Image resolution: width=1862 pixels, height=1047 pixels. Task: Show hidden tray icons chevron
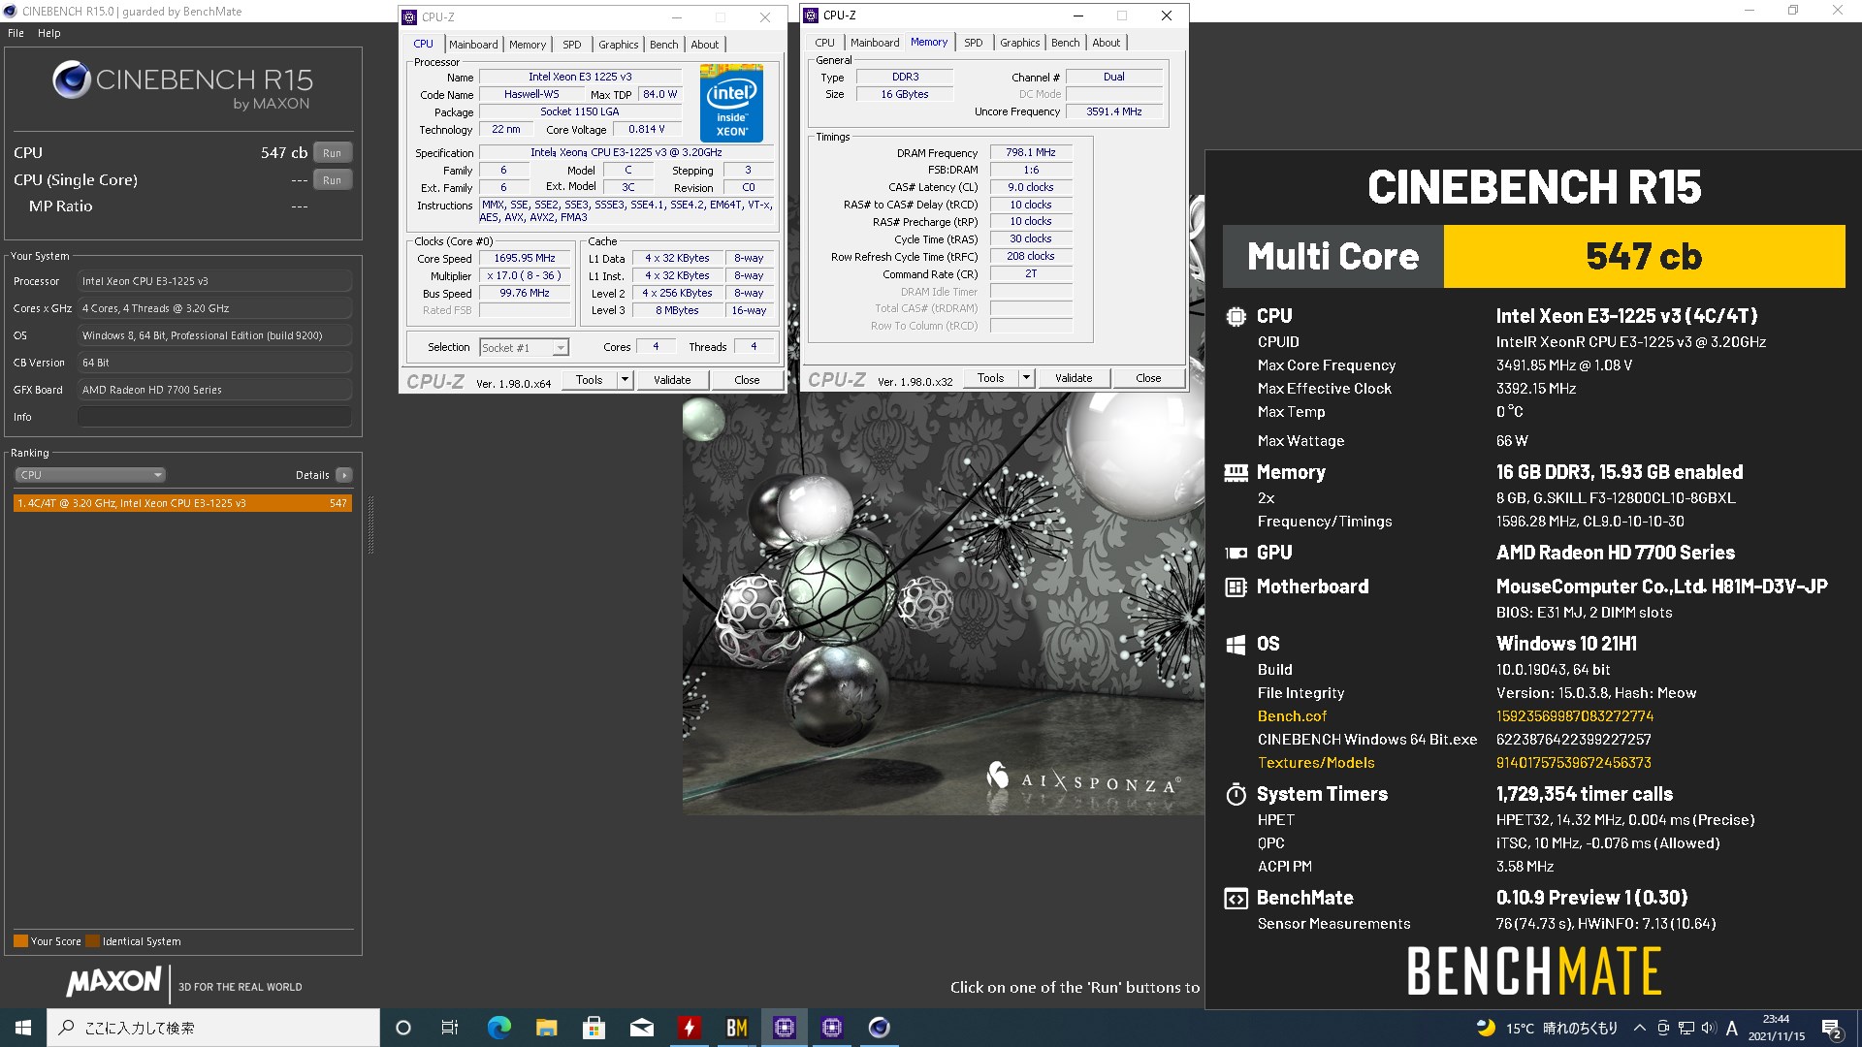1640,1028
